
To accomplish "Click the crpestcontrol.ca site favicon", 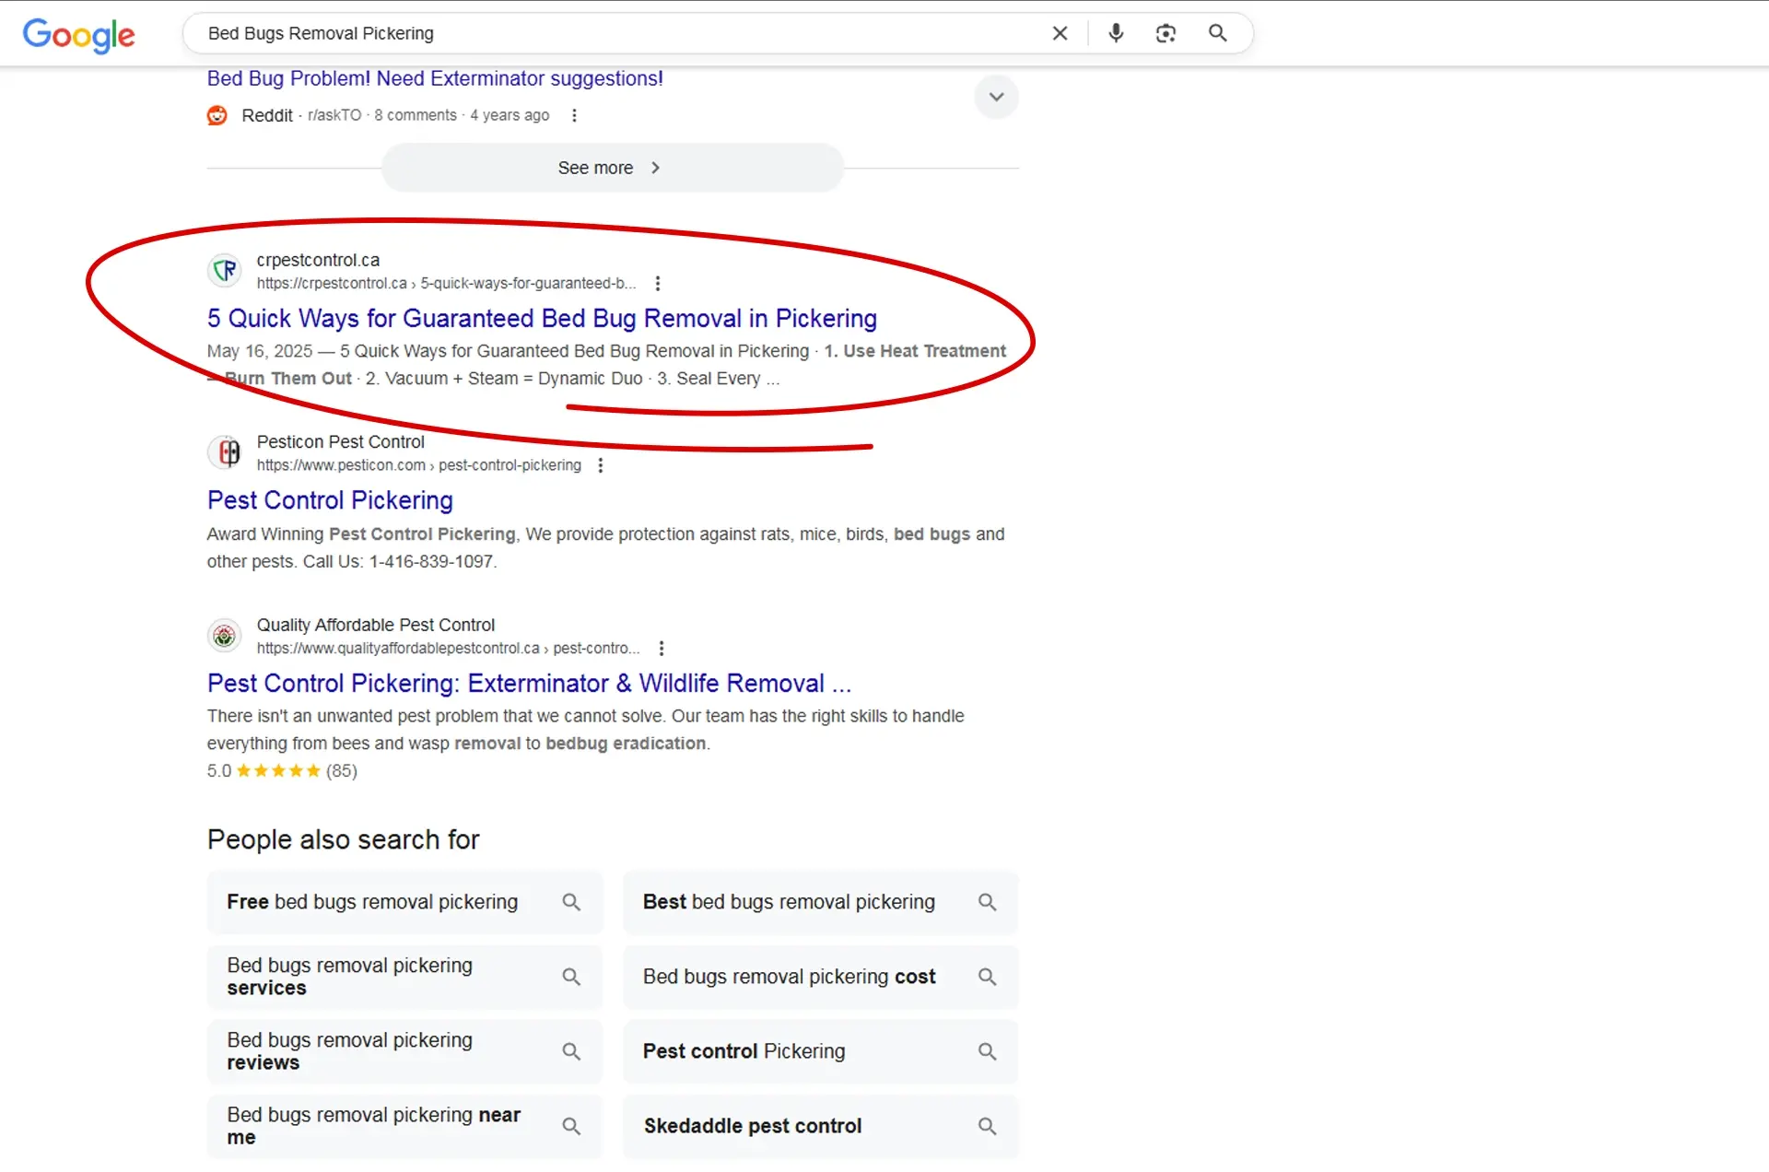I will [225, 270].
